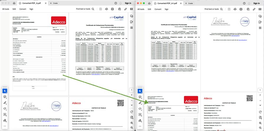Click Sign in on right window
This screenshot has height=131, width=264.
pos(256,3)
